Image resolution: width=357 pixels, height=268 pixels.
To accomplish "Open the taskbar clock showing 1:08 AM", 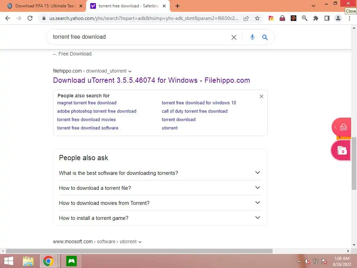I will point(342,261).
